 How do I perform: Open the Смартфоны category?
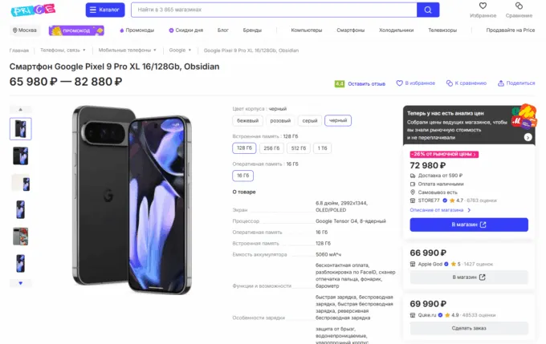coord(351,30)
